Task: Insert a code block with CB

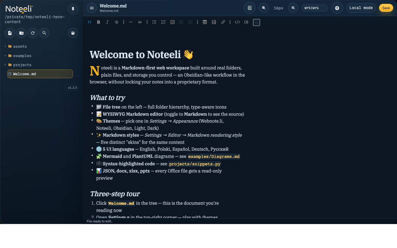Action: 246,22
